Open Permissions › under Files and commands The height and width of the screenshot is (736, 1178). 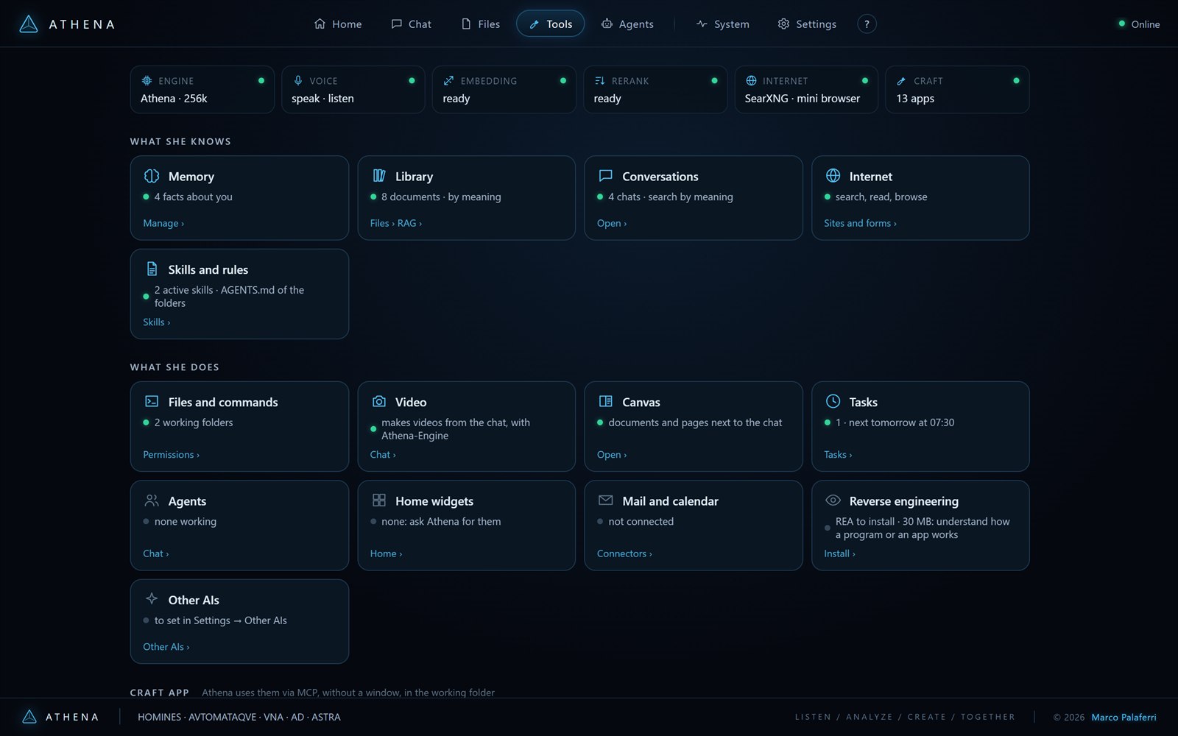[x=171, y=455]
